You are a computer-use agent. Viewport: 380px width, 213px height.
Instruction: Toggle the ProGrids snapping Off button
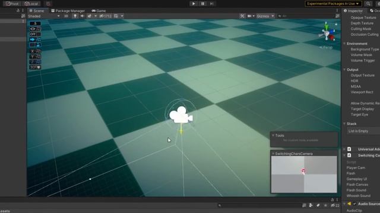coord(35,34)
